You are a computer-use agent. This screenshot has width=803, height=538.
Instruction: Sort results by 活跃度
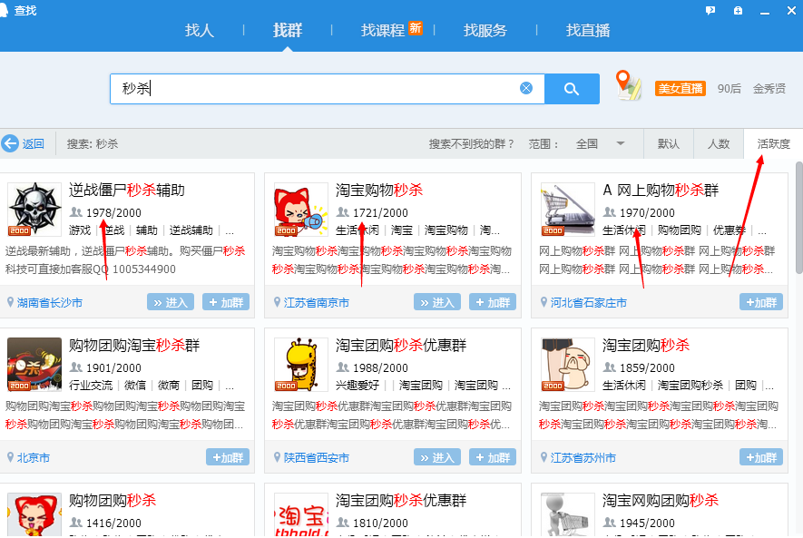point(773,144)
